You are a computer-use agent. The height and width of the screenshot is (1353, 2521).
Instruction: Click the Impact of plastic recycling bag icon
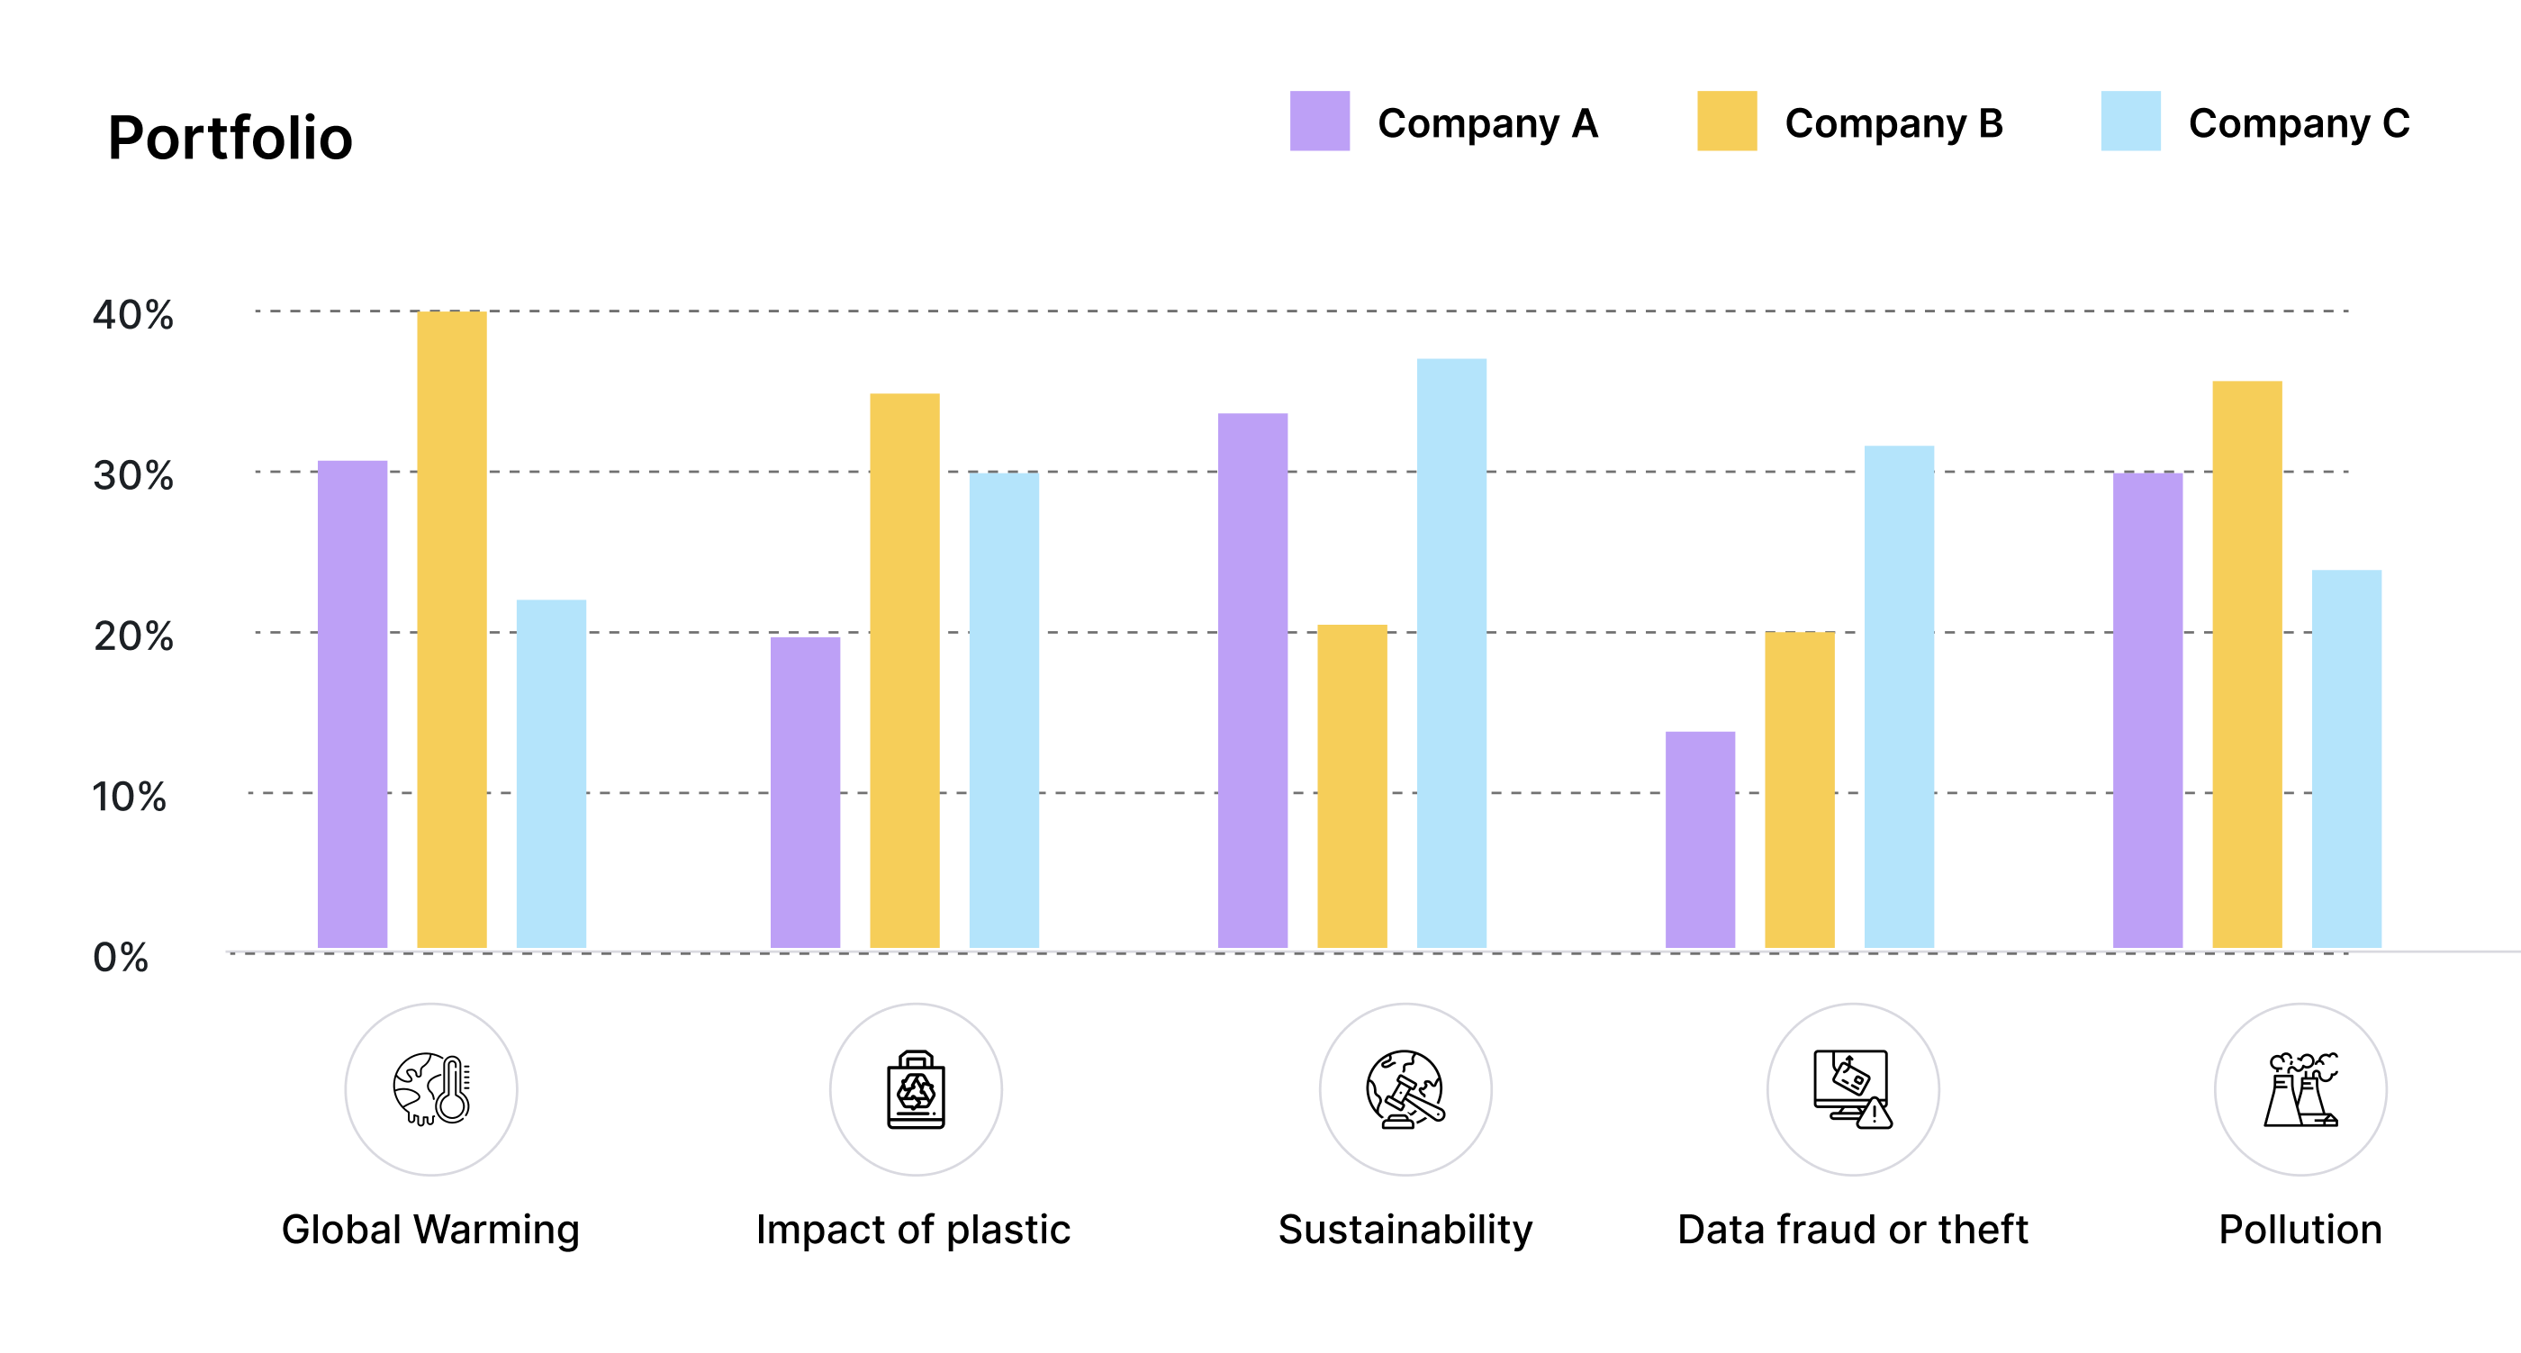916,1089
